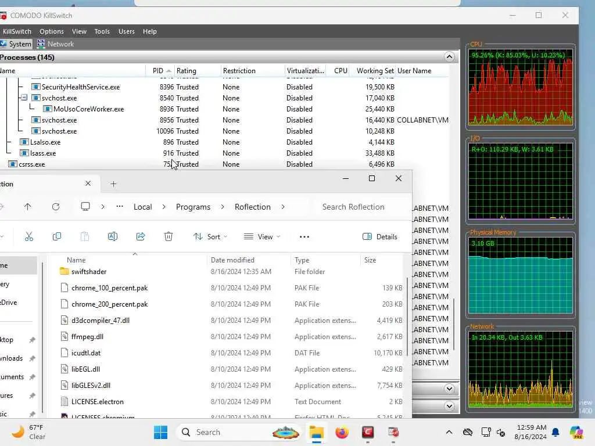Open the Windows Start menu
This screenshot has width=595, height=446.
click(x=160, y=432)
